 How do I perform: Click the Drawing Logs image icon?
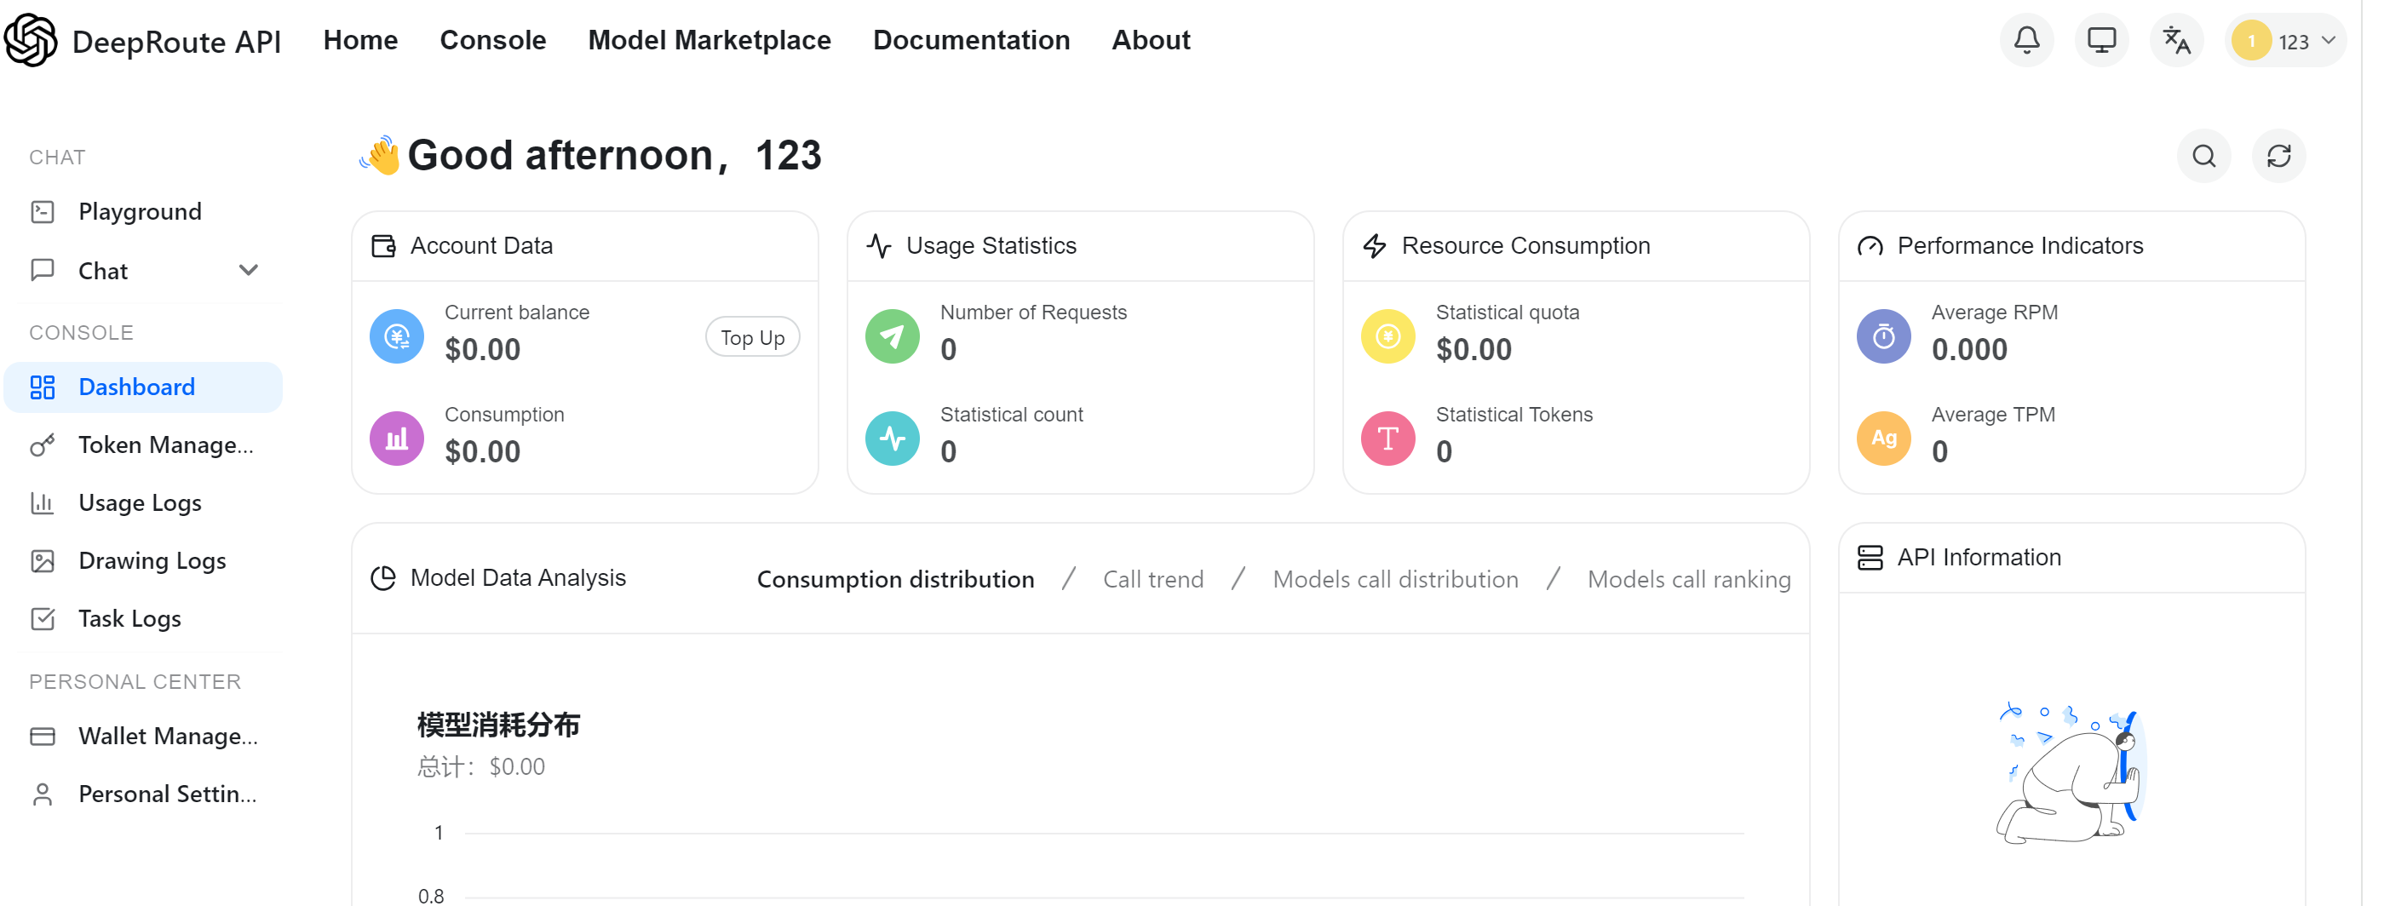(x=43, y=561)
